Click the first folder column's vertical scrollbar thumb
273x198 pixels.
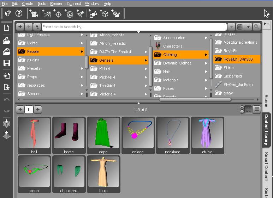pos(87,62)
